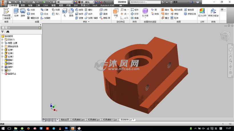This screenshot has height=131, width=234.
Task: Switch to the 机用虎钳.iam document tab
Action: pos(78,120)
